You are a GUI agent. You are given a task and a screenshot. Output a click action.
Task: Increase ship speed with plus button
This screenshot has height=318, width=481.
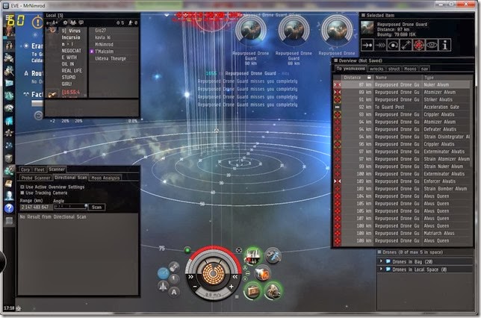coord(231,287)
